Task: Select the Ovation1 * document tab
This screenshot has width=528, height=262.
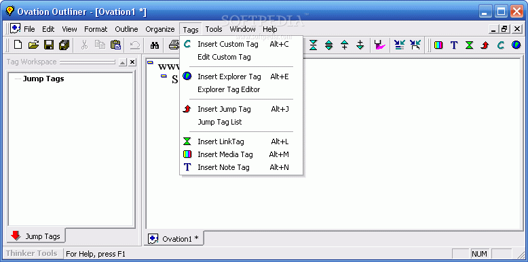Action: point(174,239)
